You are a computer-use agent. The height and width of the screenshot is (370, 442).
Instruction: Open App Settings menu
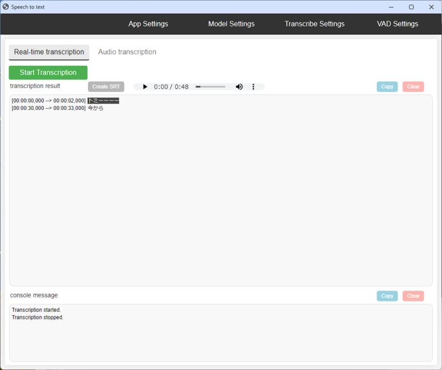point(148,24)
